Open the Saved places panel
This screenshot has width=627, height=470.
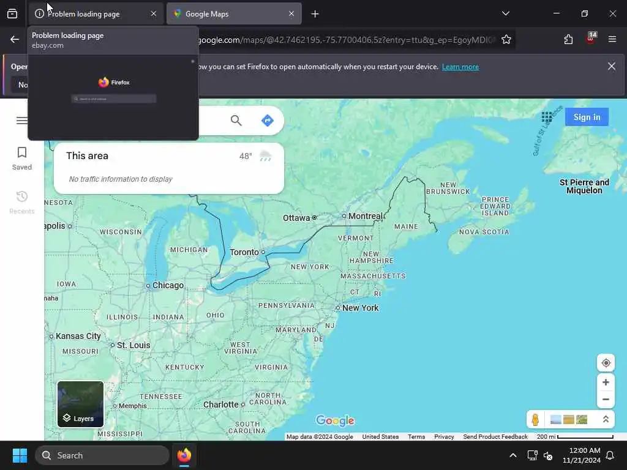[21, 159]
